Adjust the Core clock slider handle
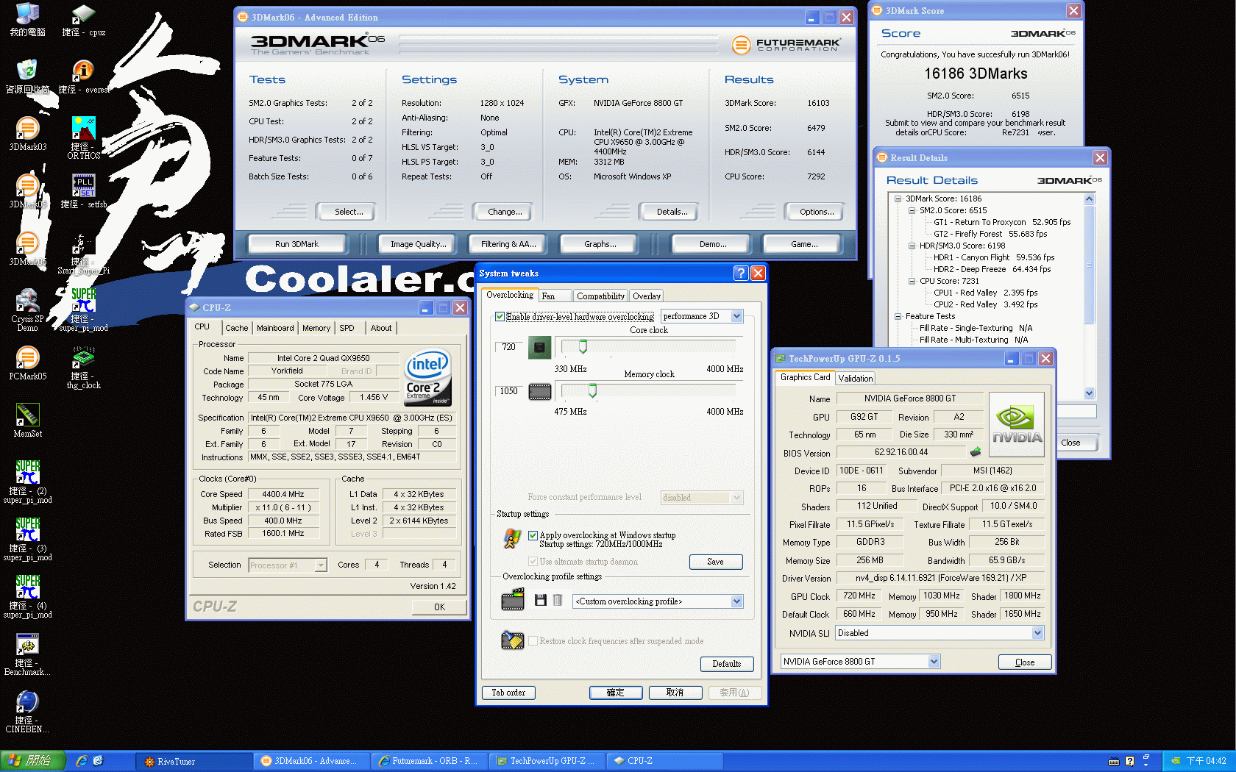Screen dimensions: 1236x772 [583, 346]
